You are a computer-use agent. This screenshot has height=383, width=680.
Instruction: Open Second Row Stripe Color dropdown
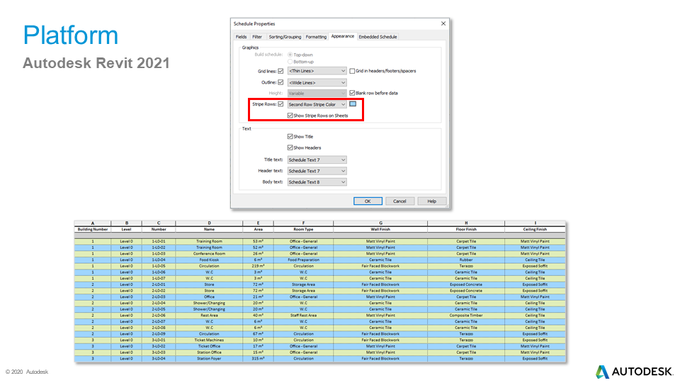coord(317,104)
